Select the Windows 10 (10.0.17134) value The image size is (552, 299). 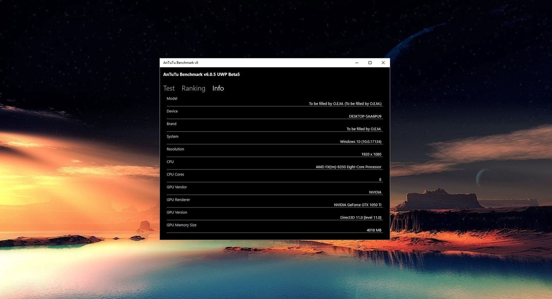tap(361, 141)
